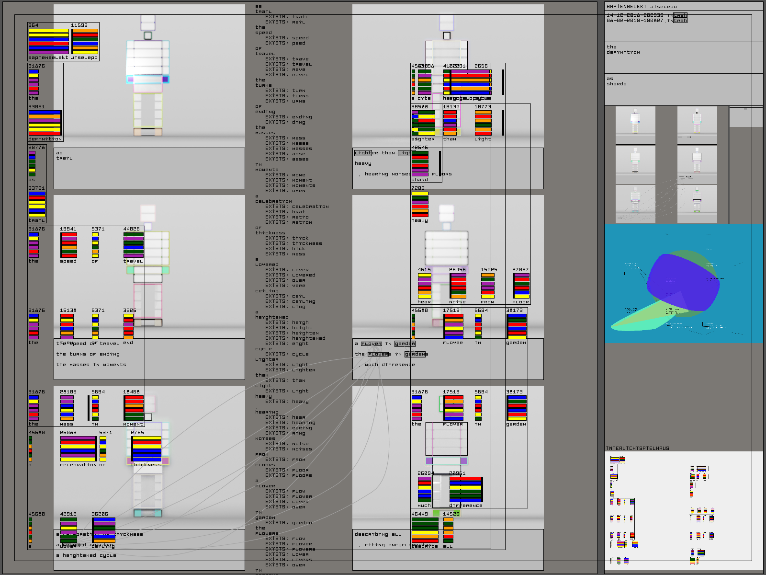This screenshot has width=766, height=575.
Task: Select the celebration glyph numbered 26083
Action: tap(78, 449)
